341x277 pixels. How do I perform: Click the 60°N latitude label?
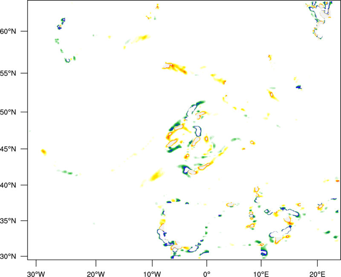(x=8, y=31)
